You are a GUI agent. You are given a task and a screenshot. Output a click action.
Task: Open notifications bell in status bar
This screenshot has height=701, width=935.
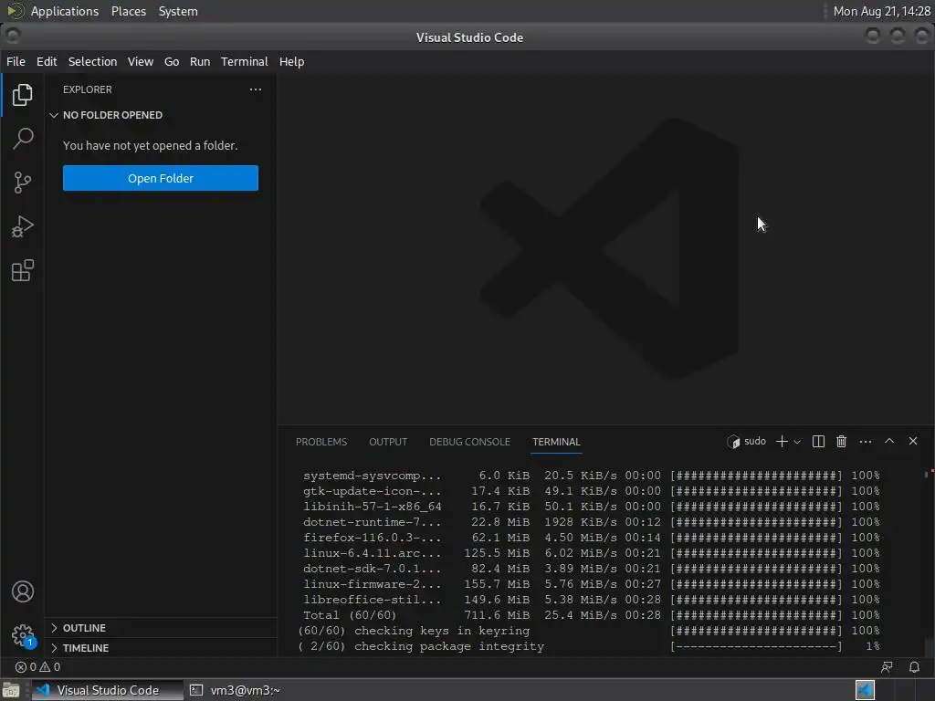(914, 667)
